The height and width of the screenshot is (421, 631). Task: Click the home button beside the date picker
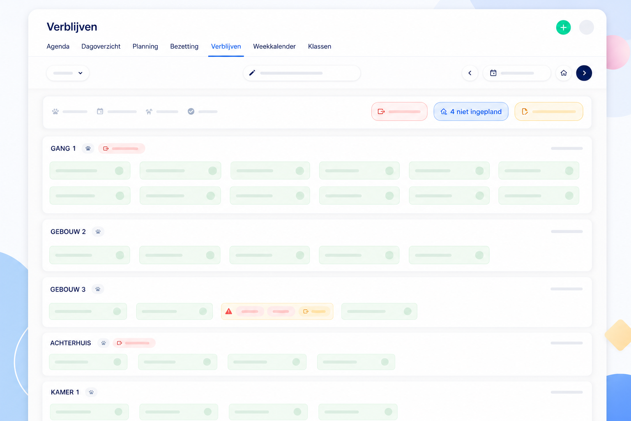tap(564, 73)
